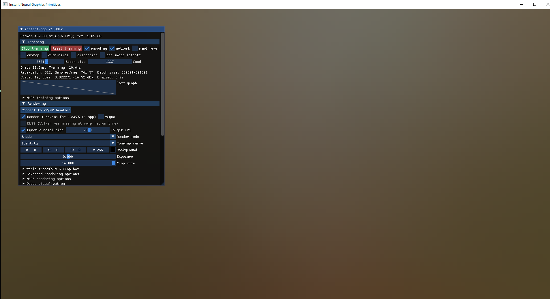Collapse the instant-ngp window title triangle
Viewport: 550px width, 299px height.
pyautogui.click(x=21, y=29)
